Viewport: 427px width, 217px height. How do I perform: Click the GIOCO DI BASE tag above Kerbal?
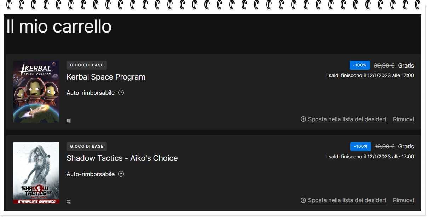(87, 65)
